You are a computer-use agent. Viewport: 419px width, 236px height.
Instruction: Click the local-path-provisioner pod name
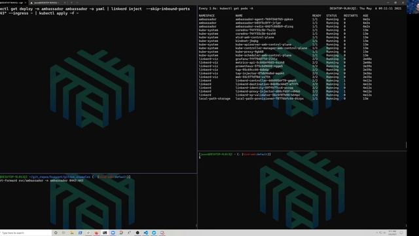point(269,98)
